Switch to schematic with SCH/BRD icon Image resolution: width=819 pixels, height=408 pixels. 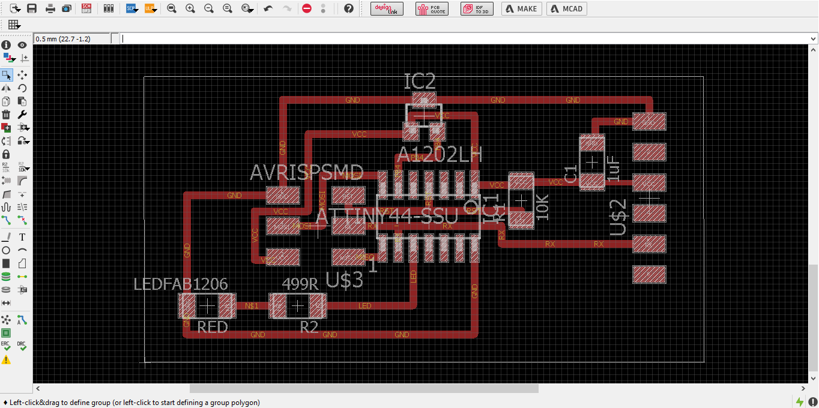(87, 8)
